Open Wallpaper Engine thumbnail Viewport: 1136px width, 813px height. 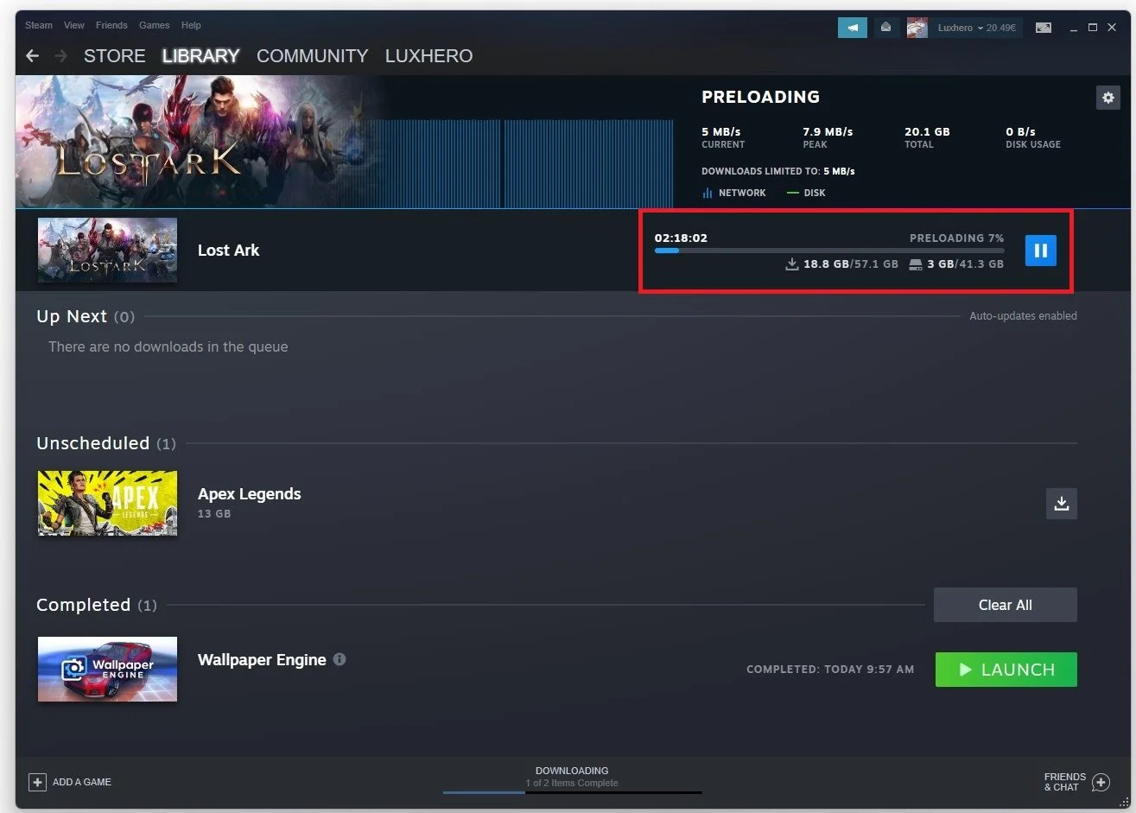coord(107,669)
